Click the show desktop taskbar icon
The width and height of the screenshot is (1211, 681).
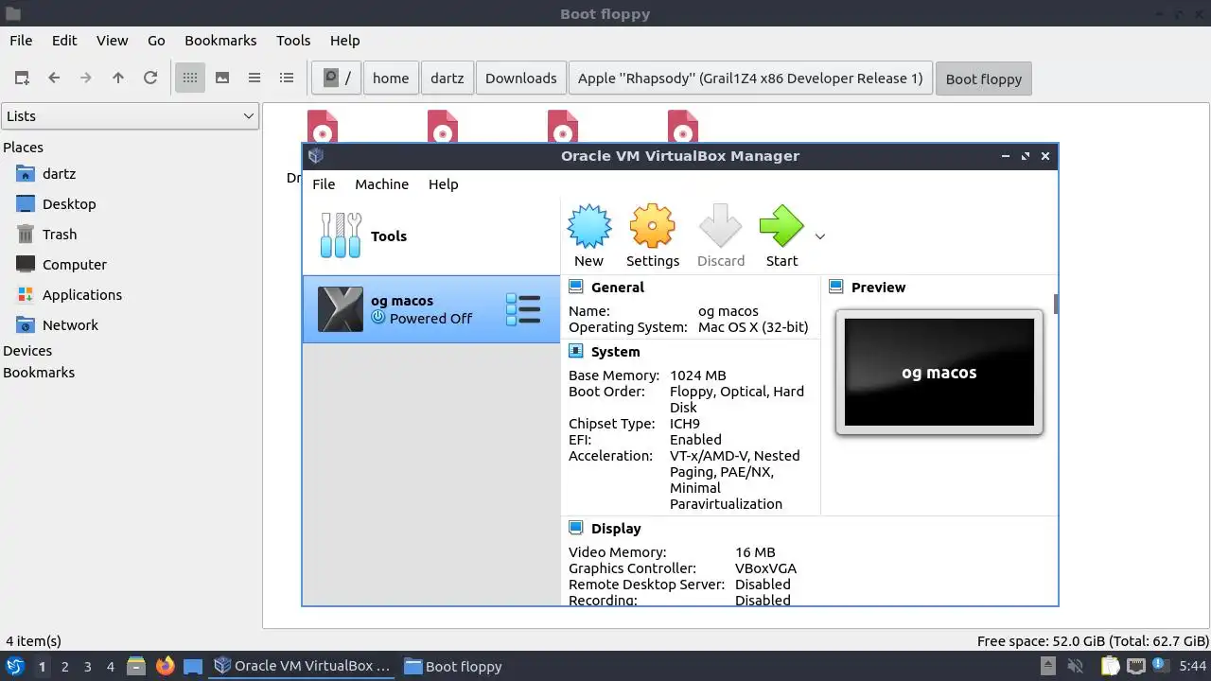193,666
